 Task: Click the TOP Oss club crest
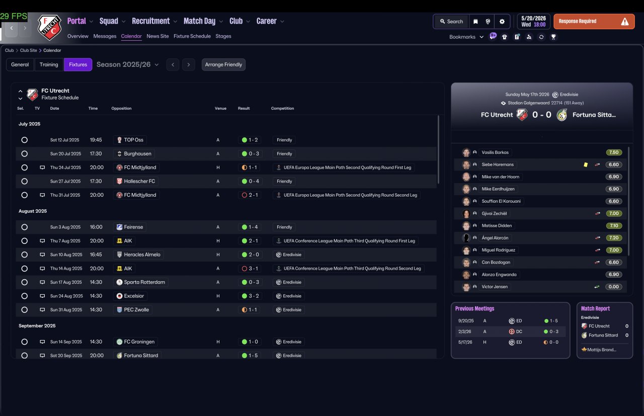point(119,140)
